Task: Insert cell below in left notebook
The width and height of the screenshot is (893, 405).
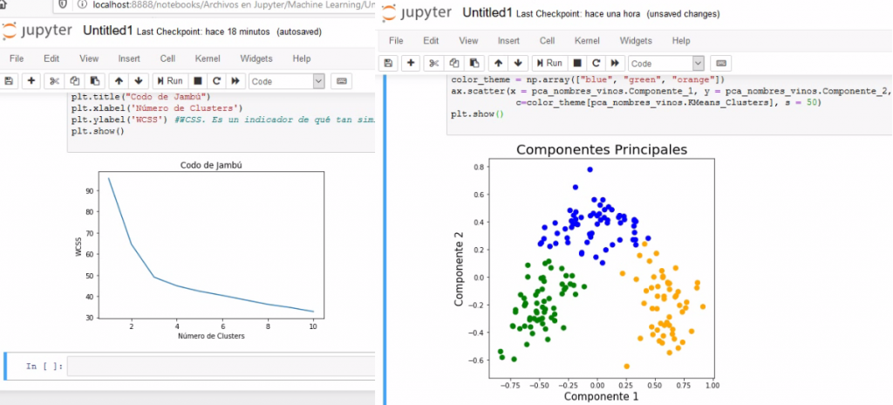Action: click(x=31, y=81)
